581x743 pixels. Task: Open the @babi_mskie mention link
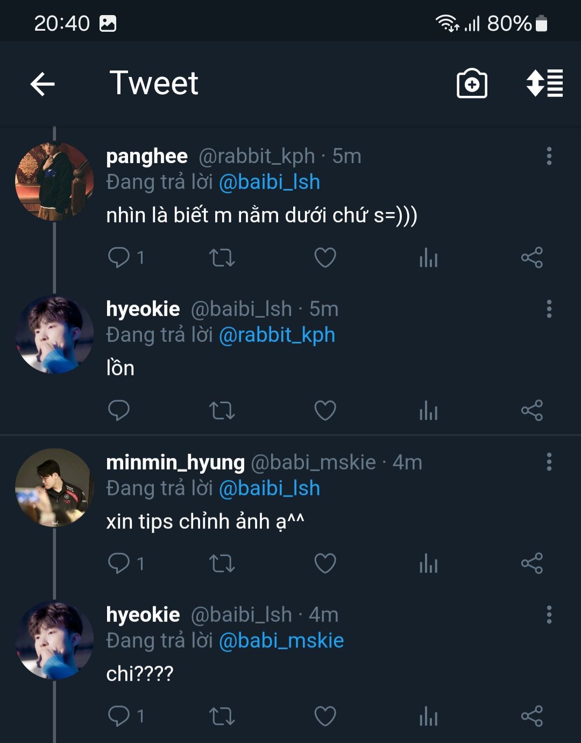coord(281,641)
